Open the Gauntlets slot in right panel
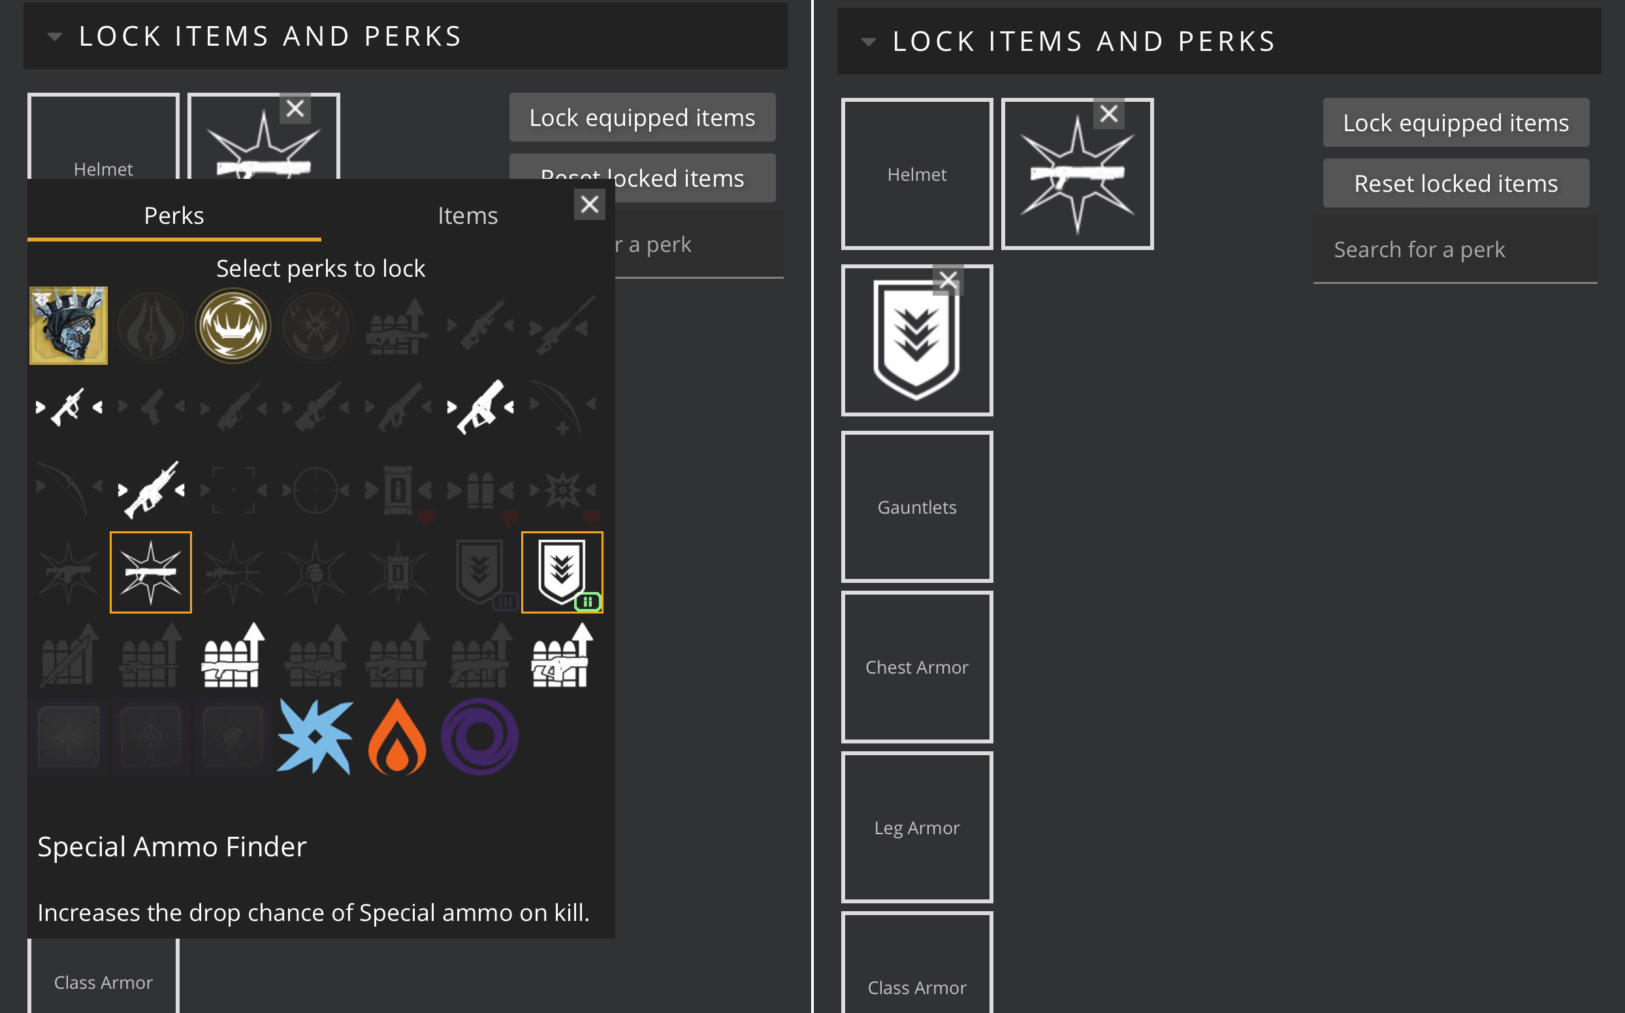 point(916,507)
